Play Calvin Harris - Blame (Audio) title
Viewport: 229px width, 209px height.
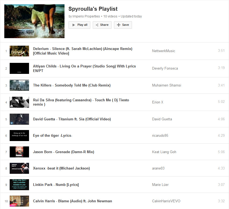pyautogui.click(x=73, y=201)
